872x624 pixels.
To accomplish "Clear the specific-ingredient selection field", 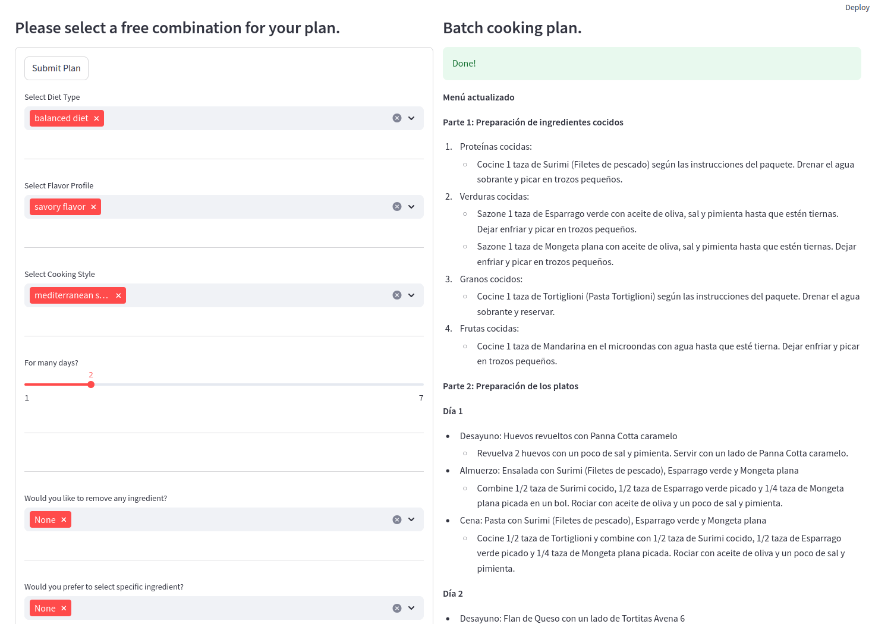I will coord(396,608).
